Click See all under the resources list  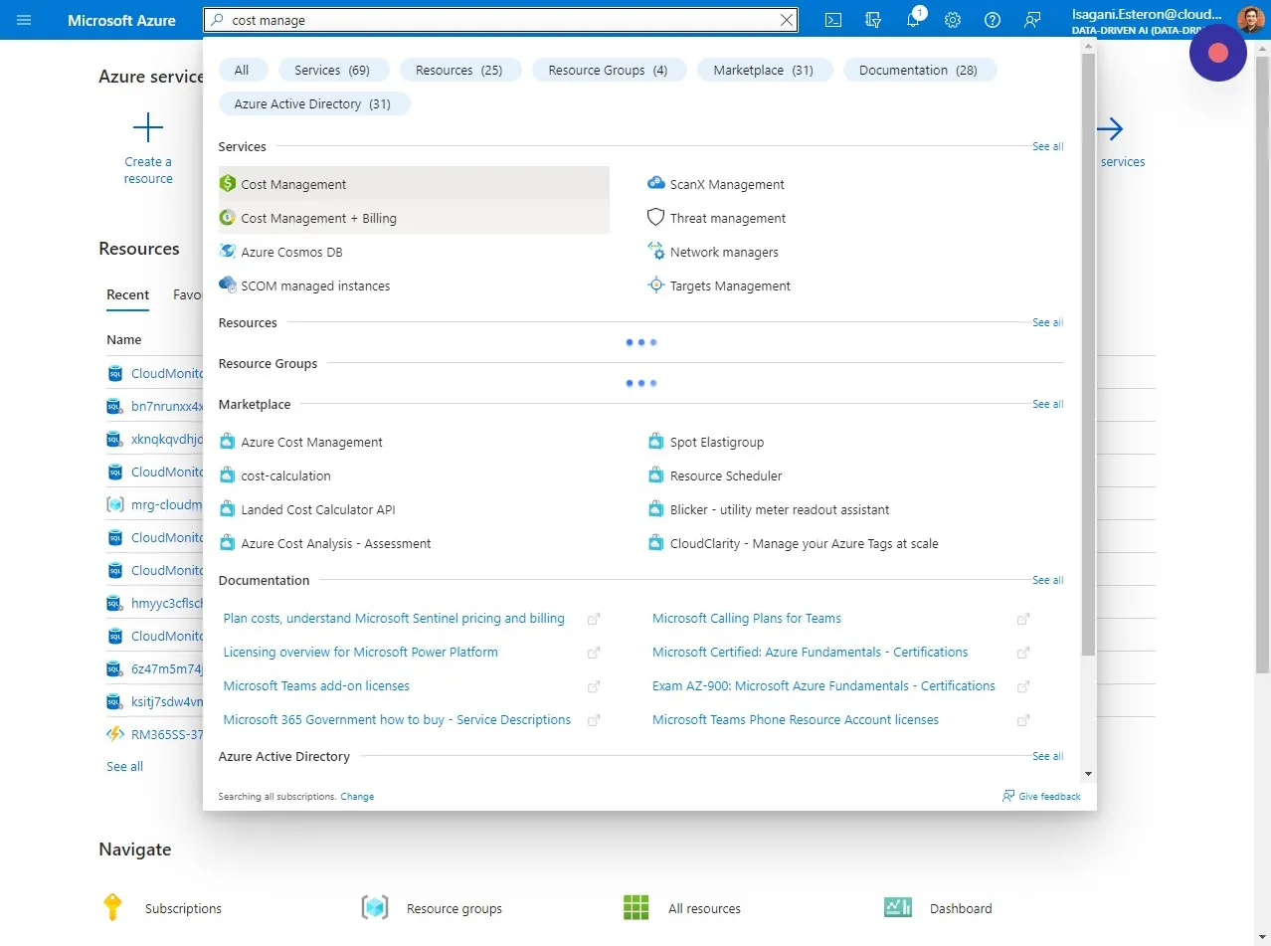pyautogui.click(x=124, y=766)
